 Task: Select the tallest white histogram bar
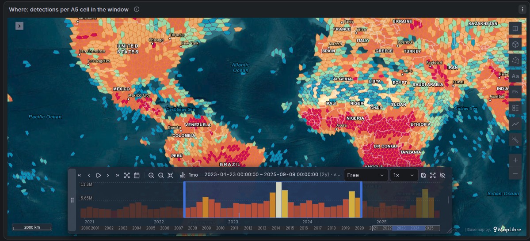point(278,200)
